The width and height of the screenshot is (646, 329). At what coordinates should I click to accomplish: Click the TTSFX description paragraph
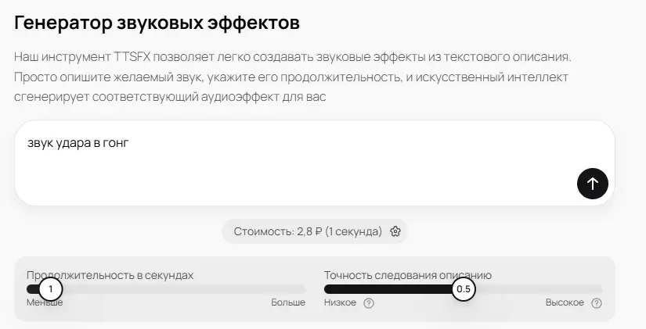[293, 77]
